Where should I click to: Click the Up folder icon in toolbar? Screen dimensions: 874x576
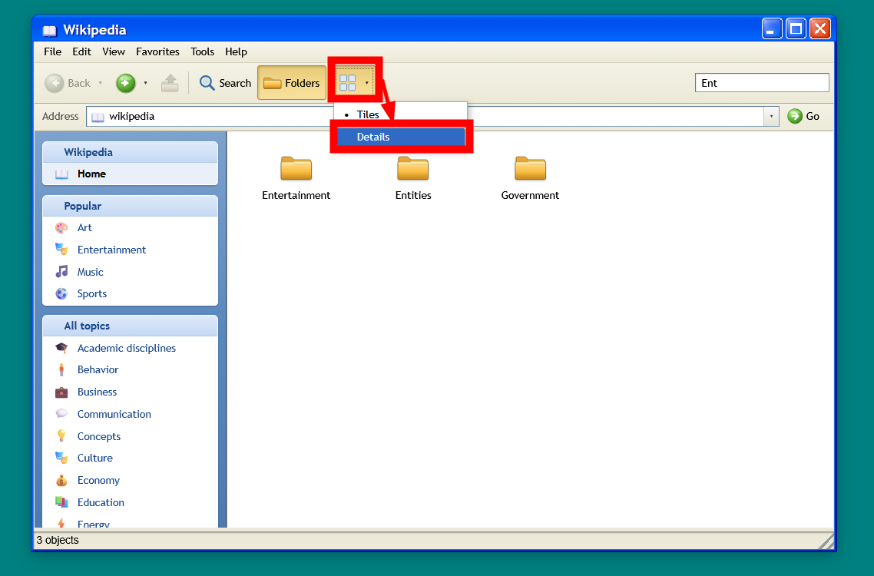pos(170,83)
